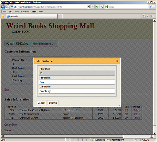Stop loading with the red X icon
The width and height of the screenshot is (157, 142).
(102, 7)
